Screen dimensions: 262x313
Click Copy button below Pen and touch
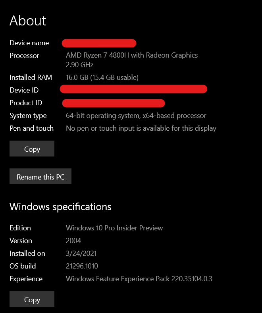32,149
